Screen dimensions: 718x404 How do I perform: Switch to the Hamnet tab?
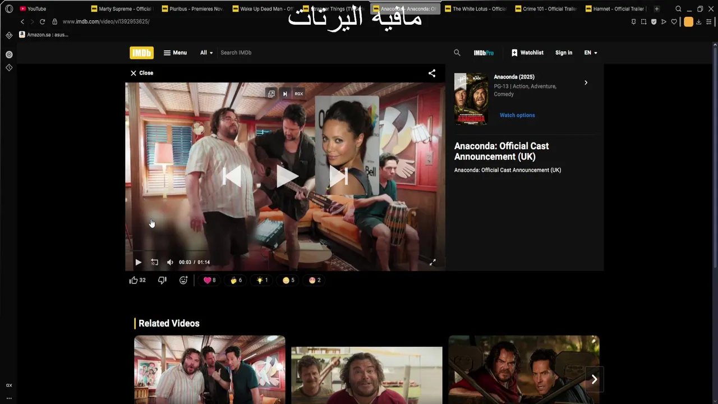point(617,8)
